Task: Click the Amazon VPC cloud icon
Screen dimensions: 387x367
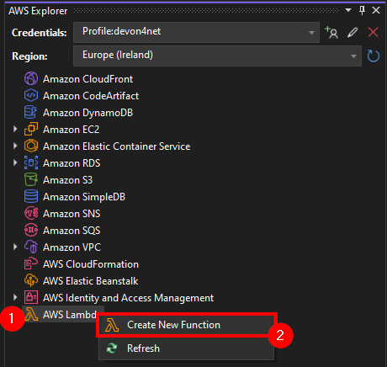Action: 31,247
